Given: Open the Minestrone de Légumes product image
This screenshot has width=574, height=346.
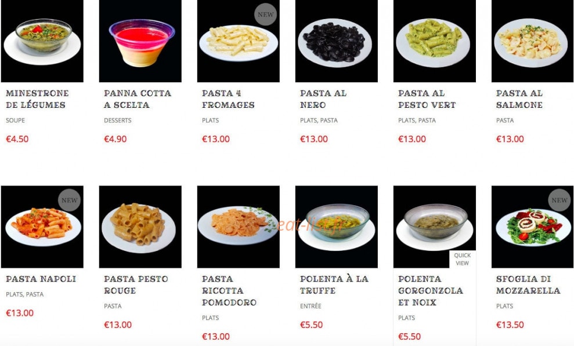Looking at the screenshot, I should coord(42,41).
